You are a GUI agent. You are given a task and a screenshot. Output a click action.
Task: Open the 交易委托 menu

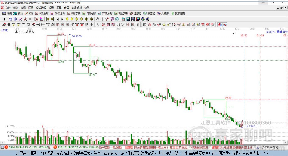point(76,8)
